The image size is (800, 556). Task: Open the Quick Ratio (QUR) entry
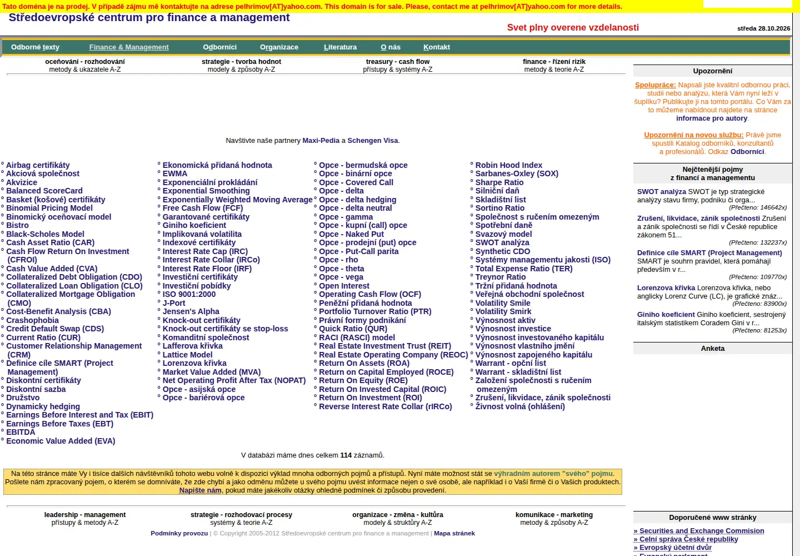pos(353,329)
